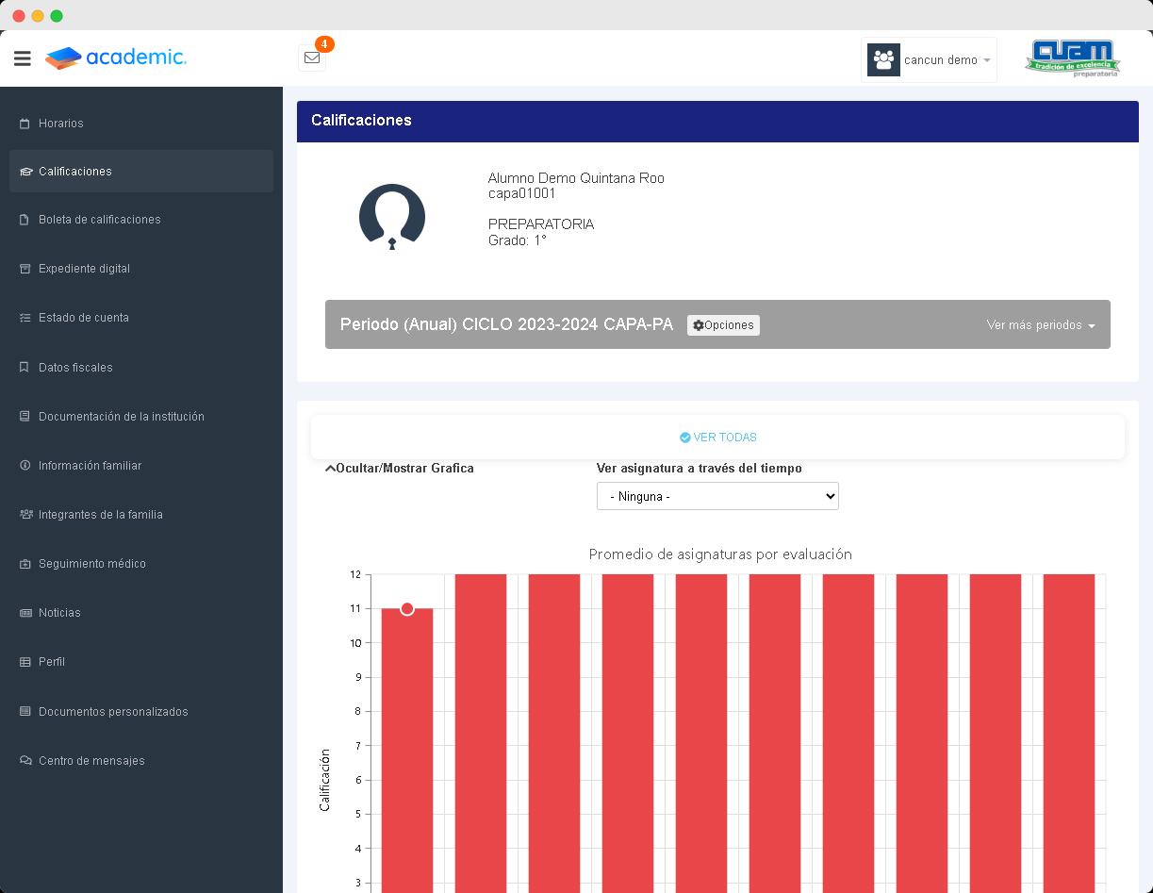Open the mail envelope notifications icon
The height and width of the screenshot is (893, 1153).
tap(312, 58)
